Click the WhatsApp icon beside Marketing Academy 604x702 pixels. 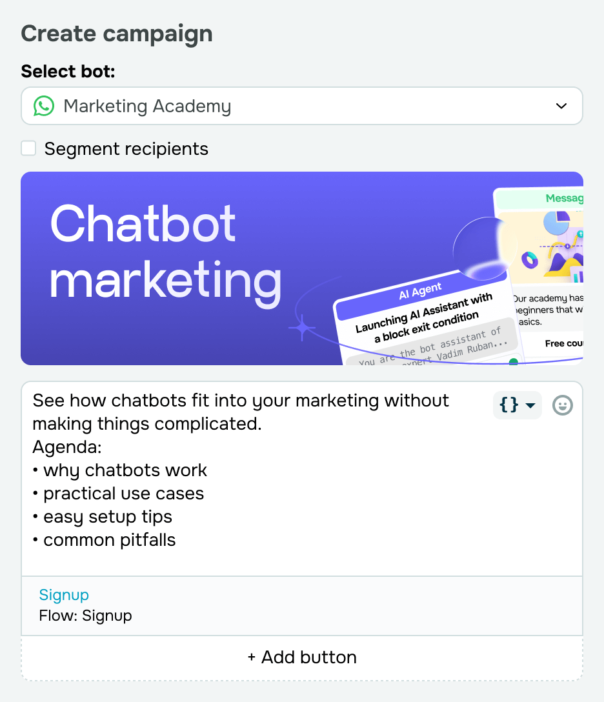coord(43,106)
